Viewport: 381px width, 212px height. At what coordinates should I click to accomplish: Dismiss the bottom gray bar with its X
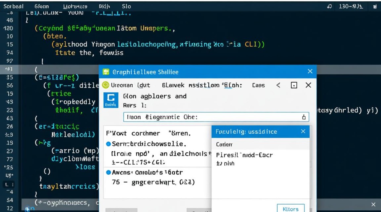pos(373,205)
